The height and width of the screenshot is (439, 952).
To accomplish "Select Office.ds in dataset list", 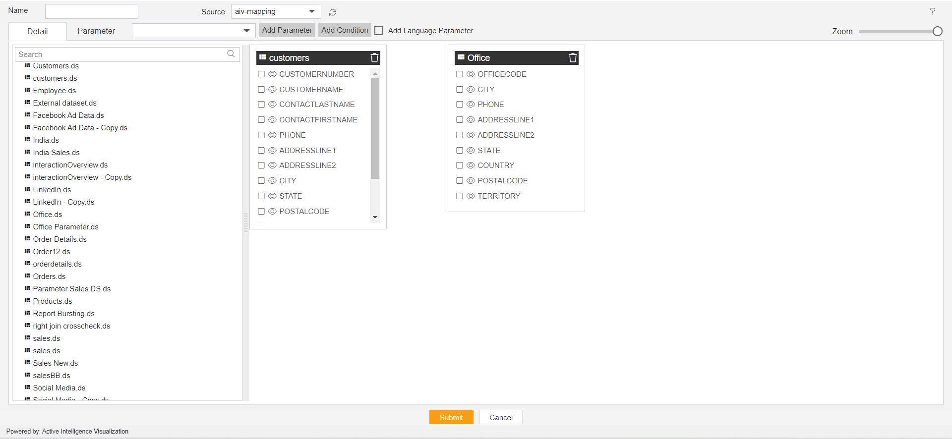I will 48,214.
